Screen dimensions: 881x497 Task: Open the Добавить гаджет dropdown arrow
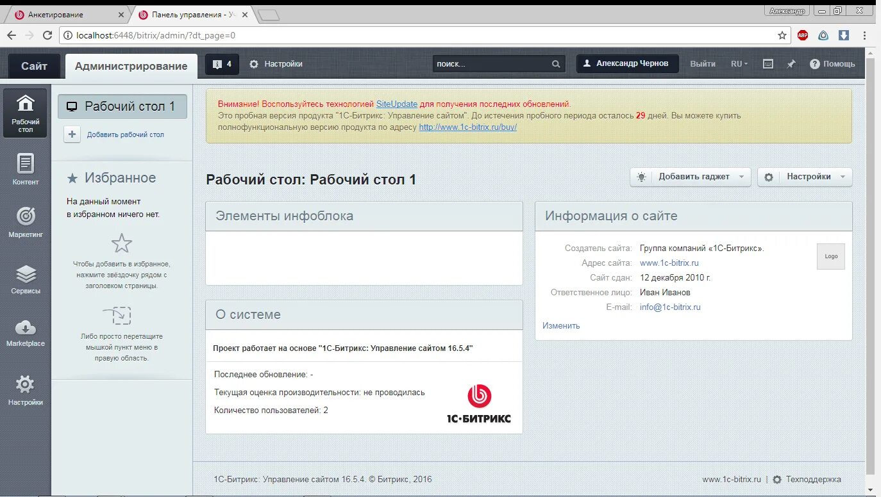pyautogui.click(x=741, y=177)
